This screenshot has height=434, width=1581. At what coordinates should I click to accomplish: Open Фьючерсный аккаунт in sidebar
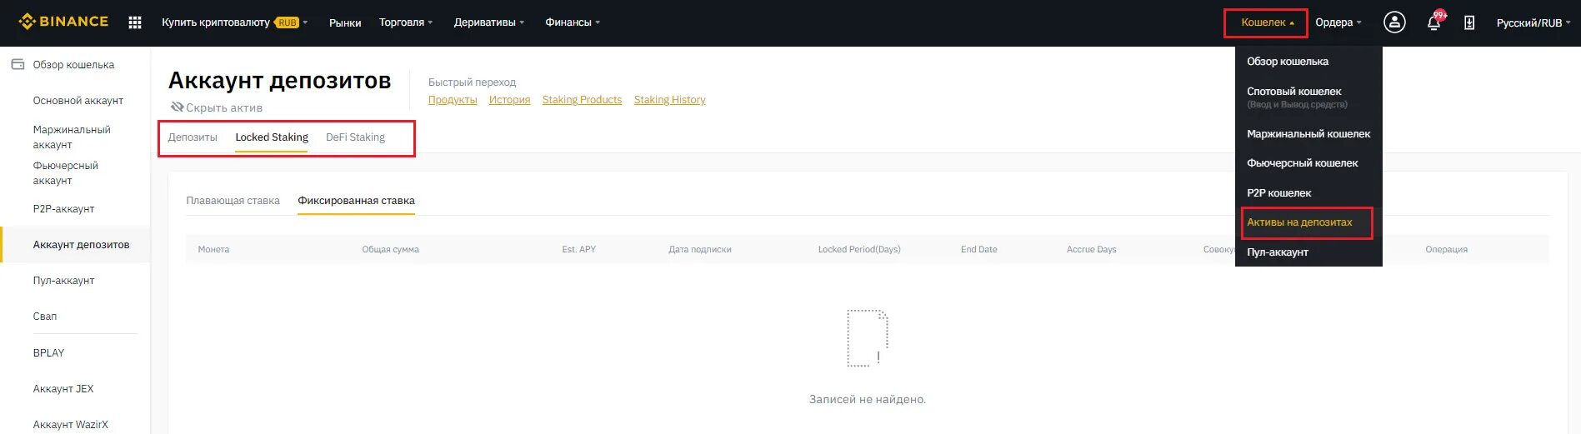click(65, 172)
